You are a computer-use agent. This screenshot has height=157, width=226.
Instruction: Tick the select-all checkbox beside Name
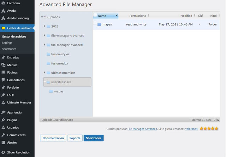[x=95, y=15]
